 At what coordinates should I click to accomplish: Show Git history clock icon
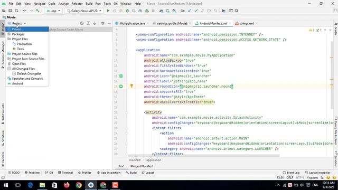coord(209,11)
